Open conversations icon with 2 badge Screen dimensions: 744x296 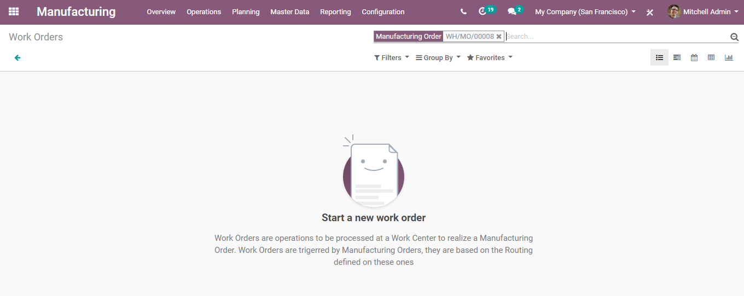coord(515,11)
